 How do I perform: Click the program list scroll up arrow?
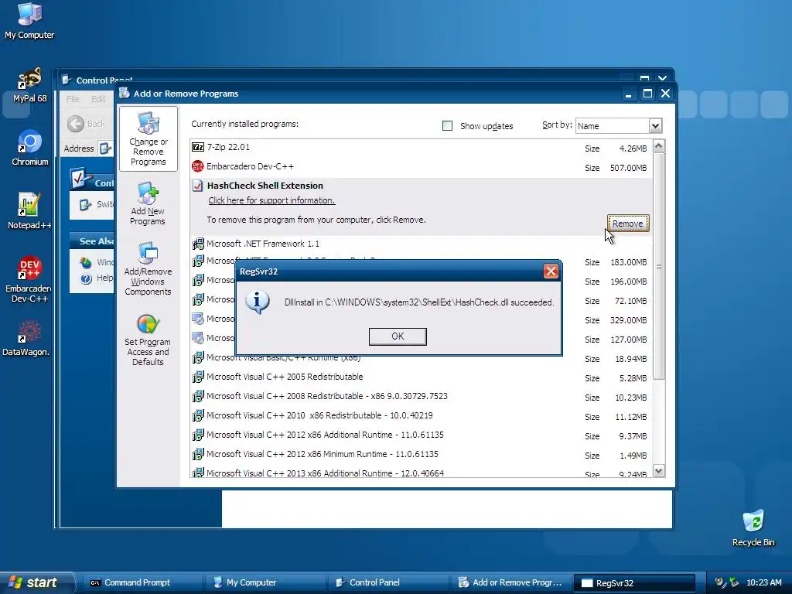[x=659, y=146]
